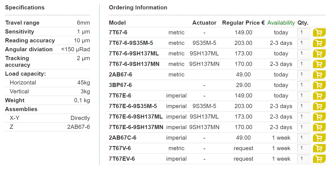Click the cart icon for 3BP67-6
This screenshot has width=334, height=169.
tap(319, 85)
